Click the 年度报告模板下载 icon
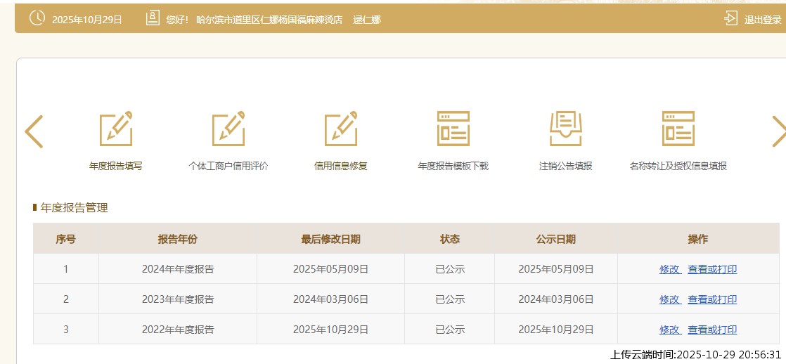The height and width of the screenshot is (364, 786). (453, 129)
